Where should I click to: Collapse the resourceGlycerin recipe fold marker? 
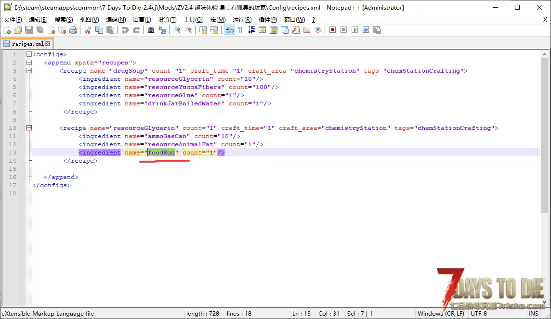29,128
